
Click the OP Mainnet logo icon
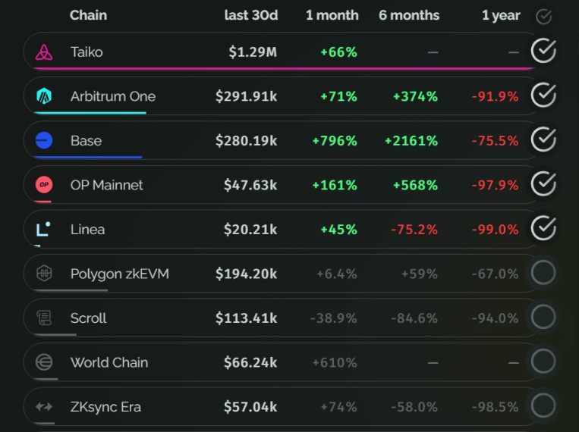pos(44,185)
